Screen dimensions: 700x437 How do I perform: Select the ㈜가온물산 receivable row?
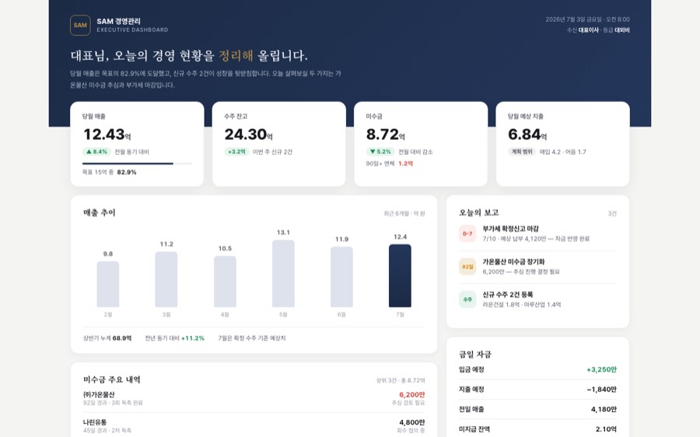(254, 399)
